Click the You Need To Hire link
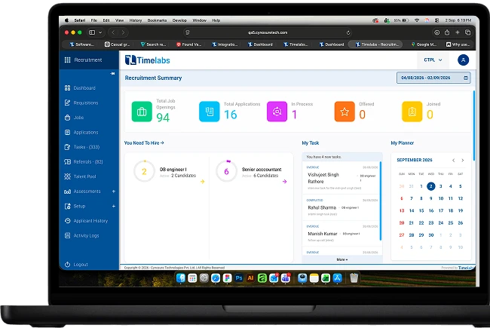The height and width of the screenshot is (328, 490). (x=144, y=143)
